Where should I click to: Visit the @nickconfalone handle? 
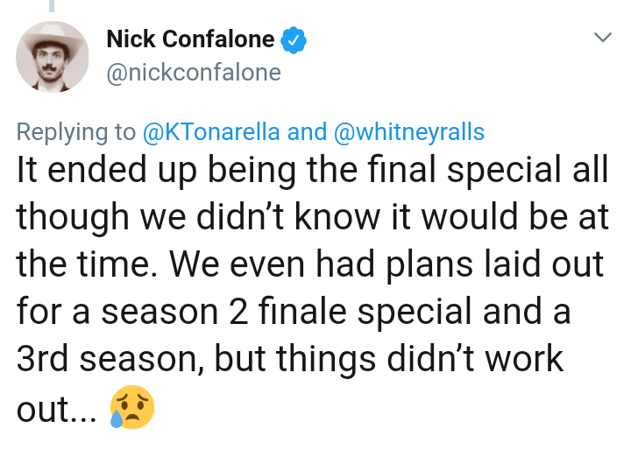pyautogui.click(x=193, y=73)
